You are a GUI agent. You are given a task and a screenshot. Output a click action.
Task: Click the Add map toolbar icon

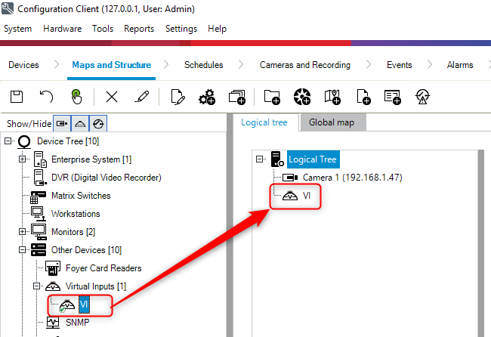[332, 97]
